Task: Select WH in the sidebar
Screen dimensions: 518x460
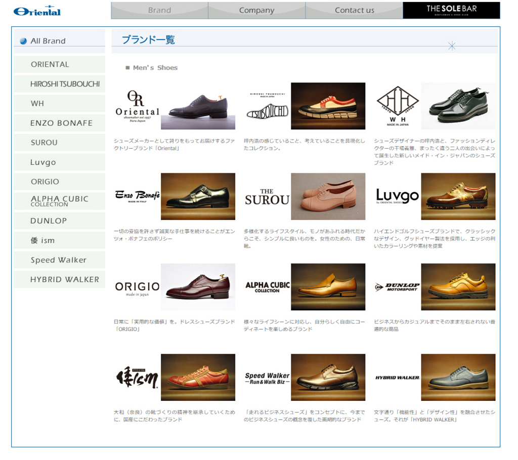Action: pyautogui.click(x=60, y=103)
